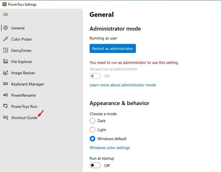The width and height of the screenshot is (221, 172).
Task: Collapse the navigation pane with hamburger button
Action: [6, 14]
